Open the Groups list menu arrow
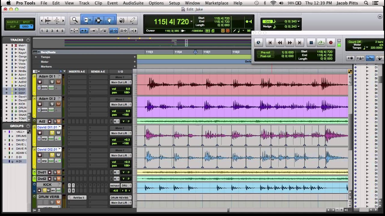The width and height of the screenshot is (385, 216). tap(28, 126)
